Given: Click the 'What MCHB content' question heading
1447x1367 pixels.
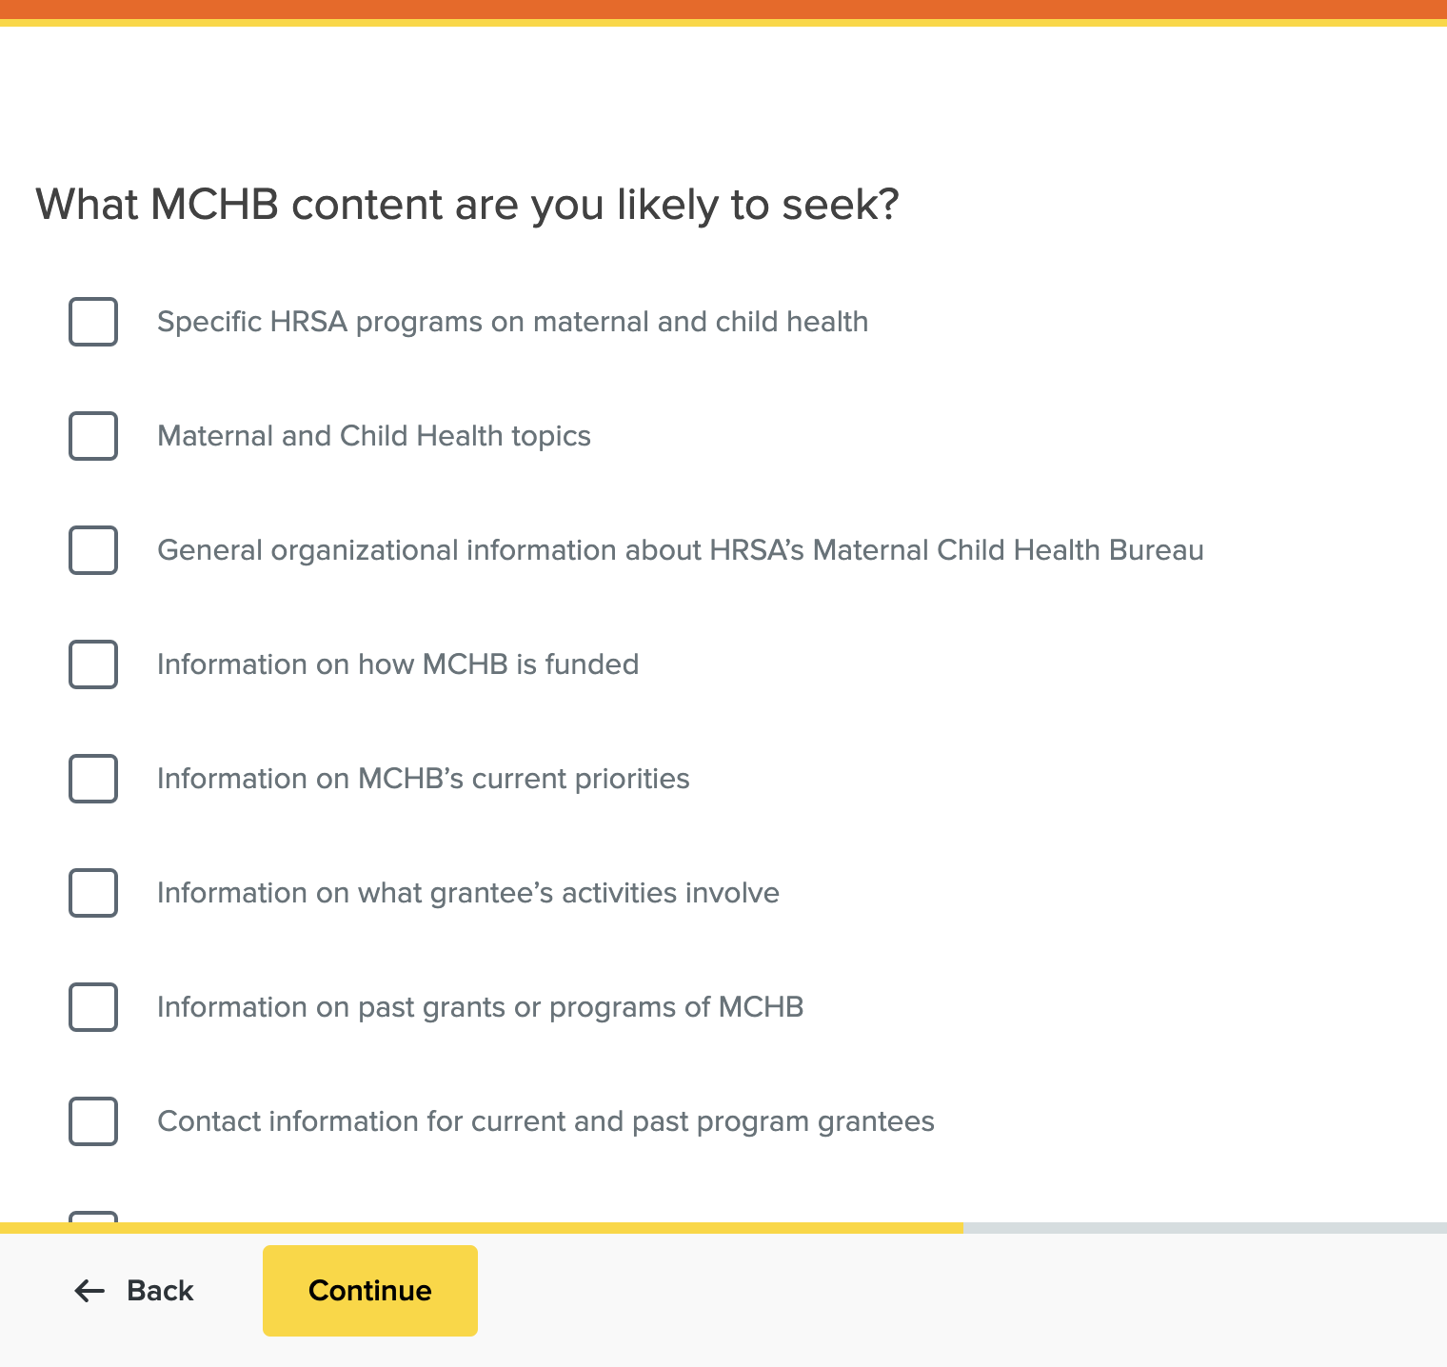Looking at the screenshot, I should coord(466,205).
